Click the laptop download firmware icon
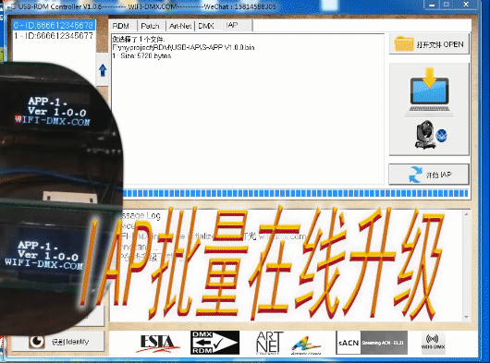The image size is (490, 363). pos(429,92)
